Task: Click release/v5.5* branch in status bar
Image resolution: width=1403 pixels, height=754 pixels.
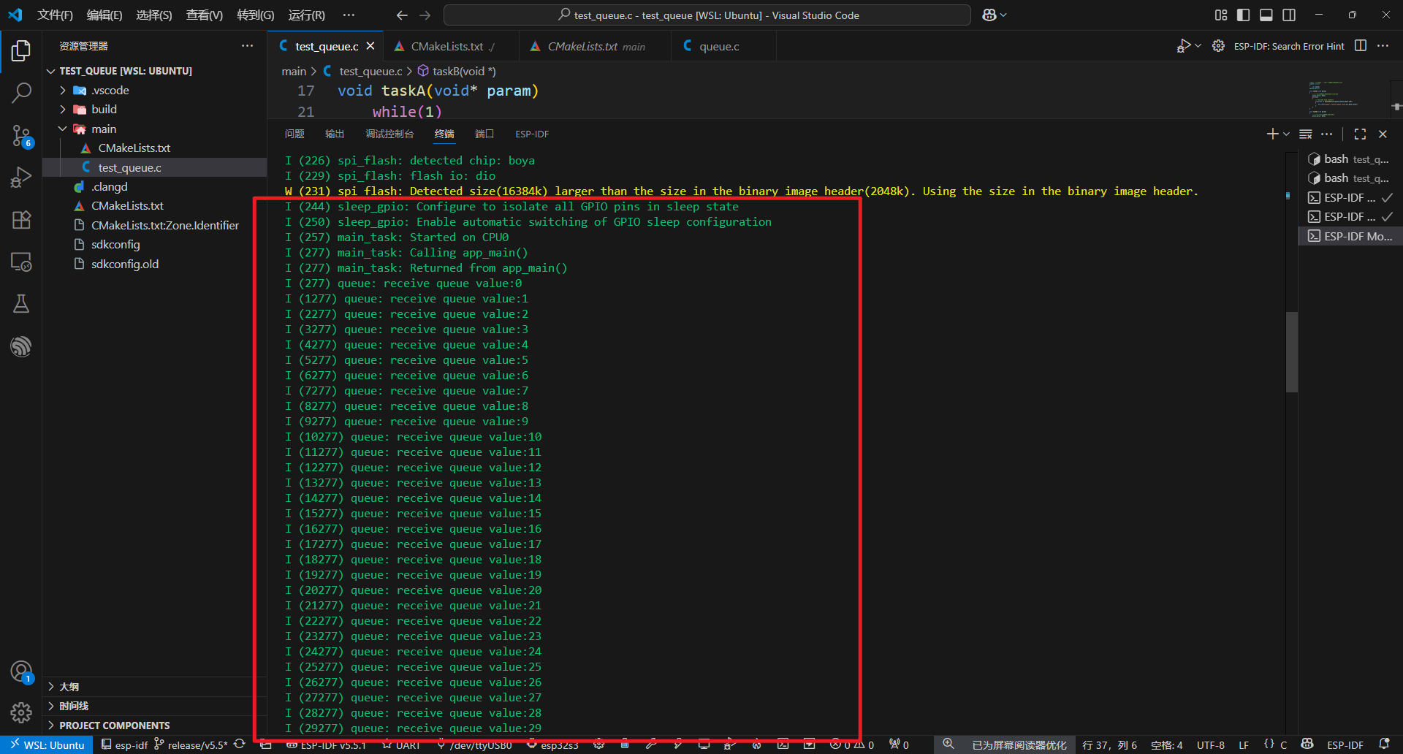Action: point(191,745)
